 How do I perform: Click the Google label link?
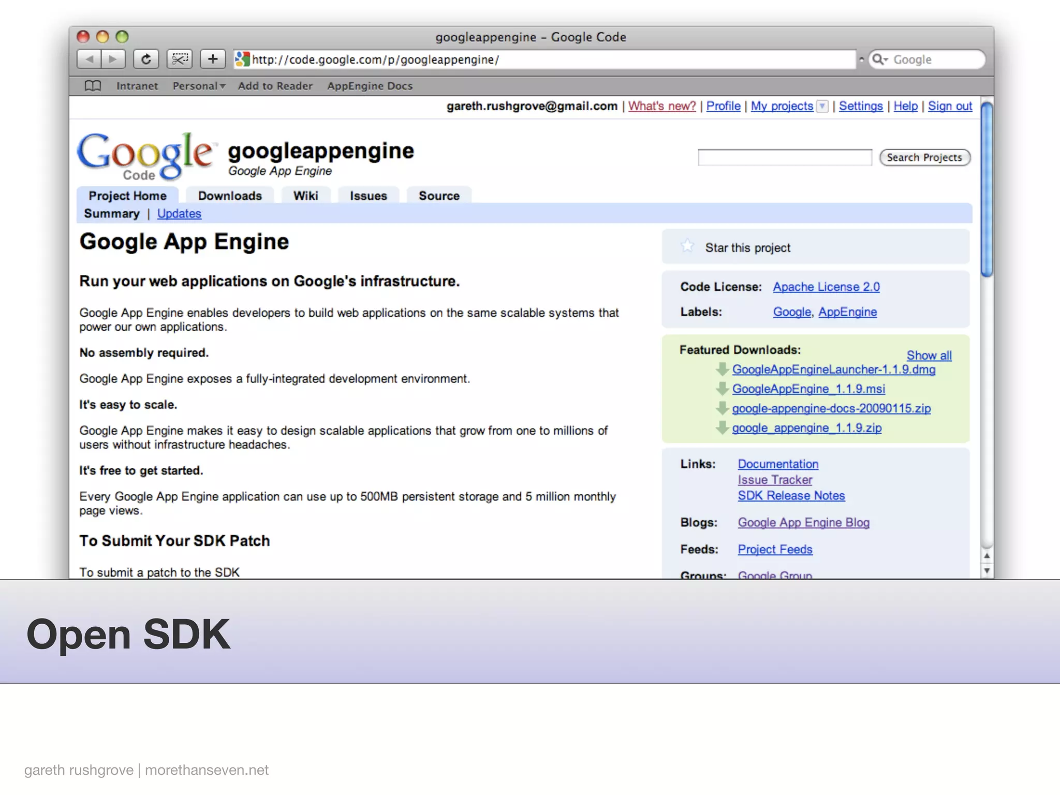792,312
